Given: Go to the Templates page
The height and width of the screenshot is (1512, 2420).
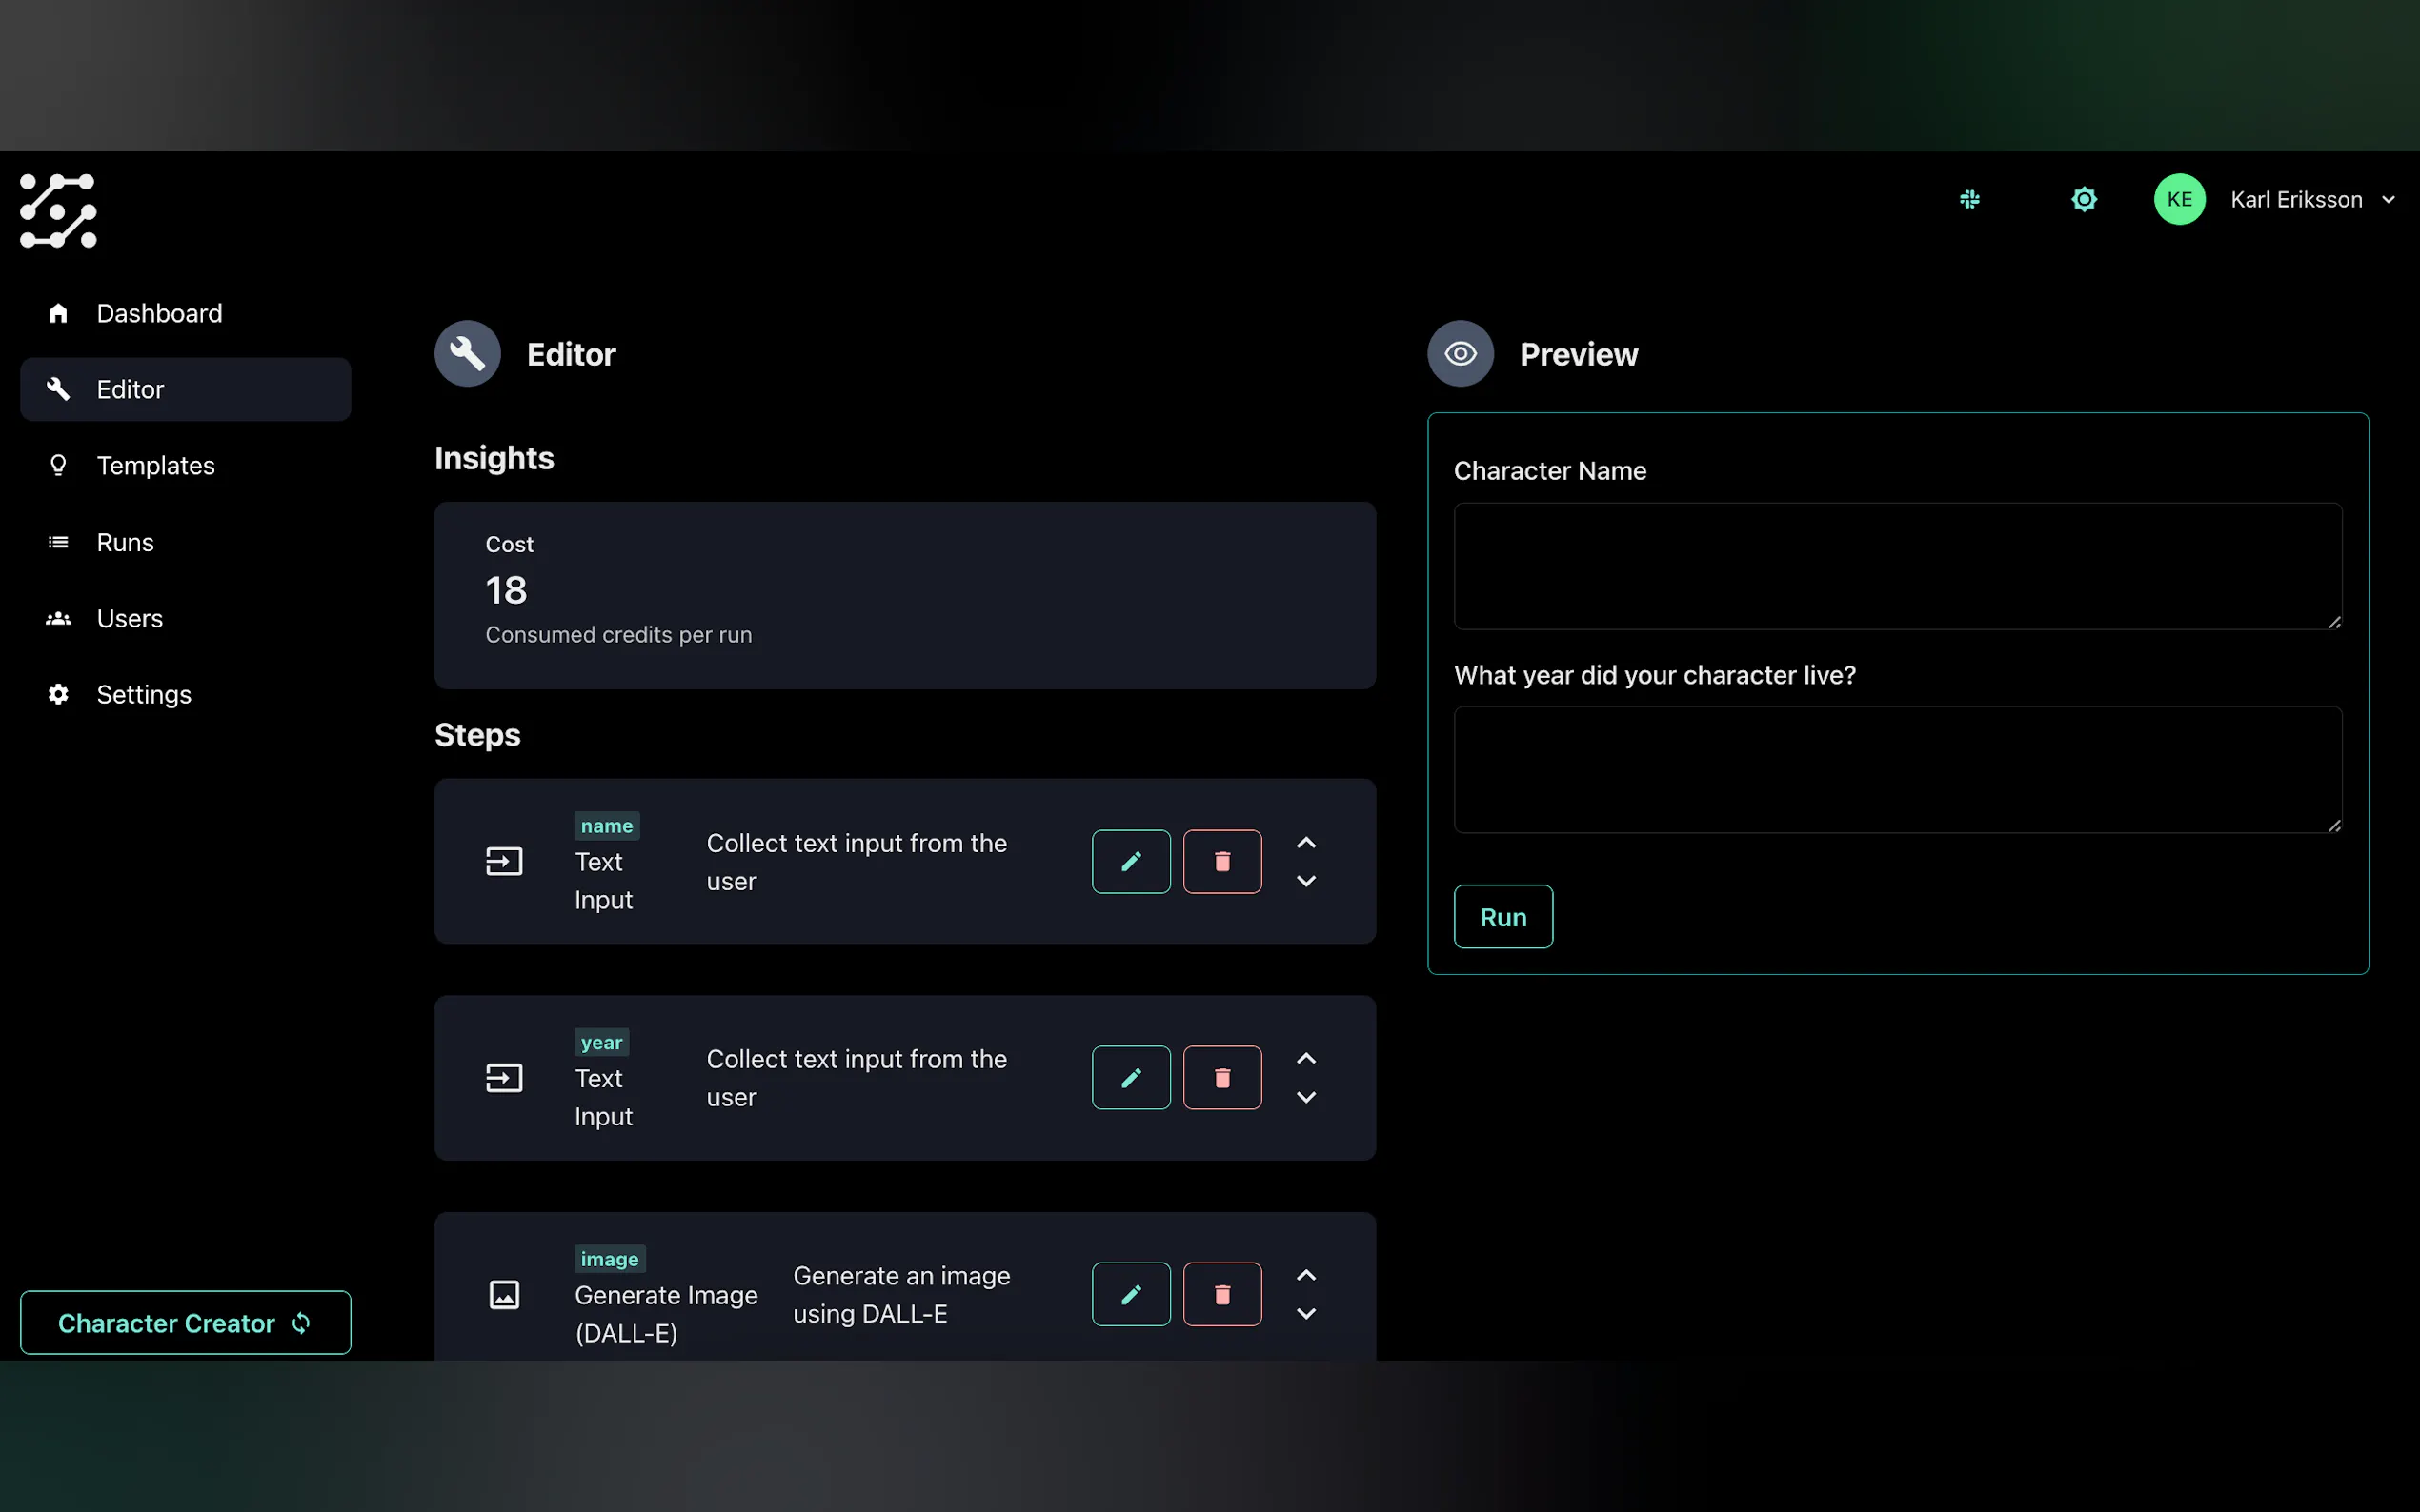Looking at the screenshot, I should pos(155,465).
